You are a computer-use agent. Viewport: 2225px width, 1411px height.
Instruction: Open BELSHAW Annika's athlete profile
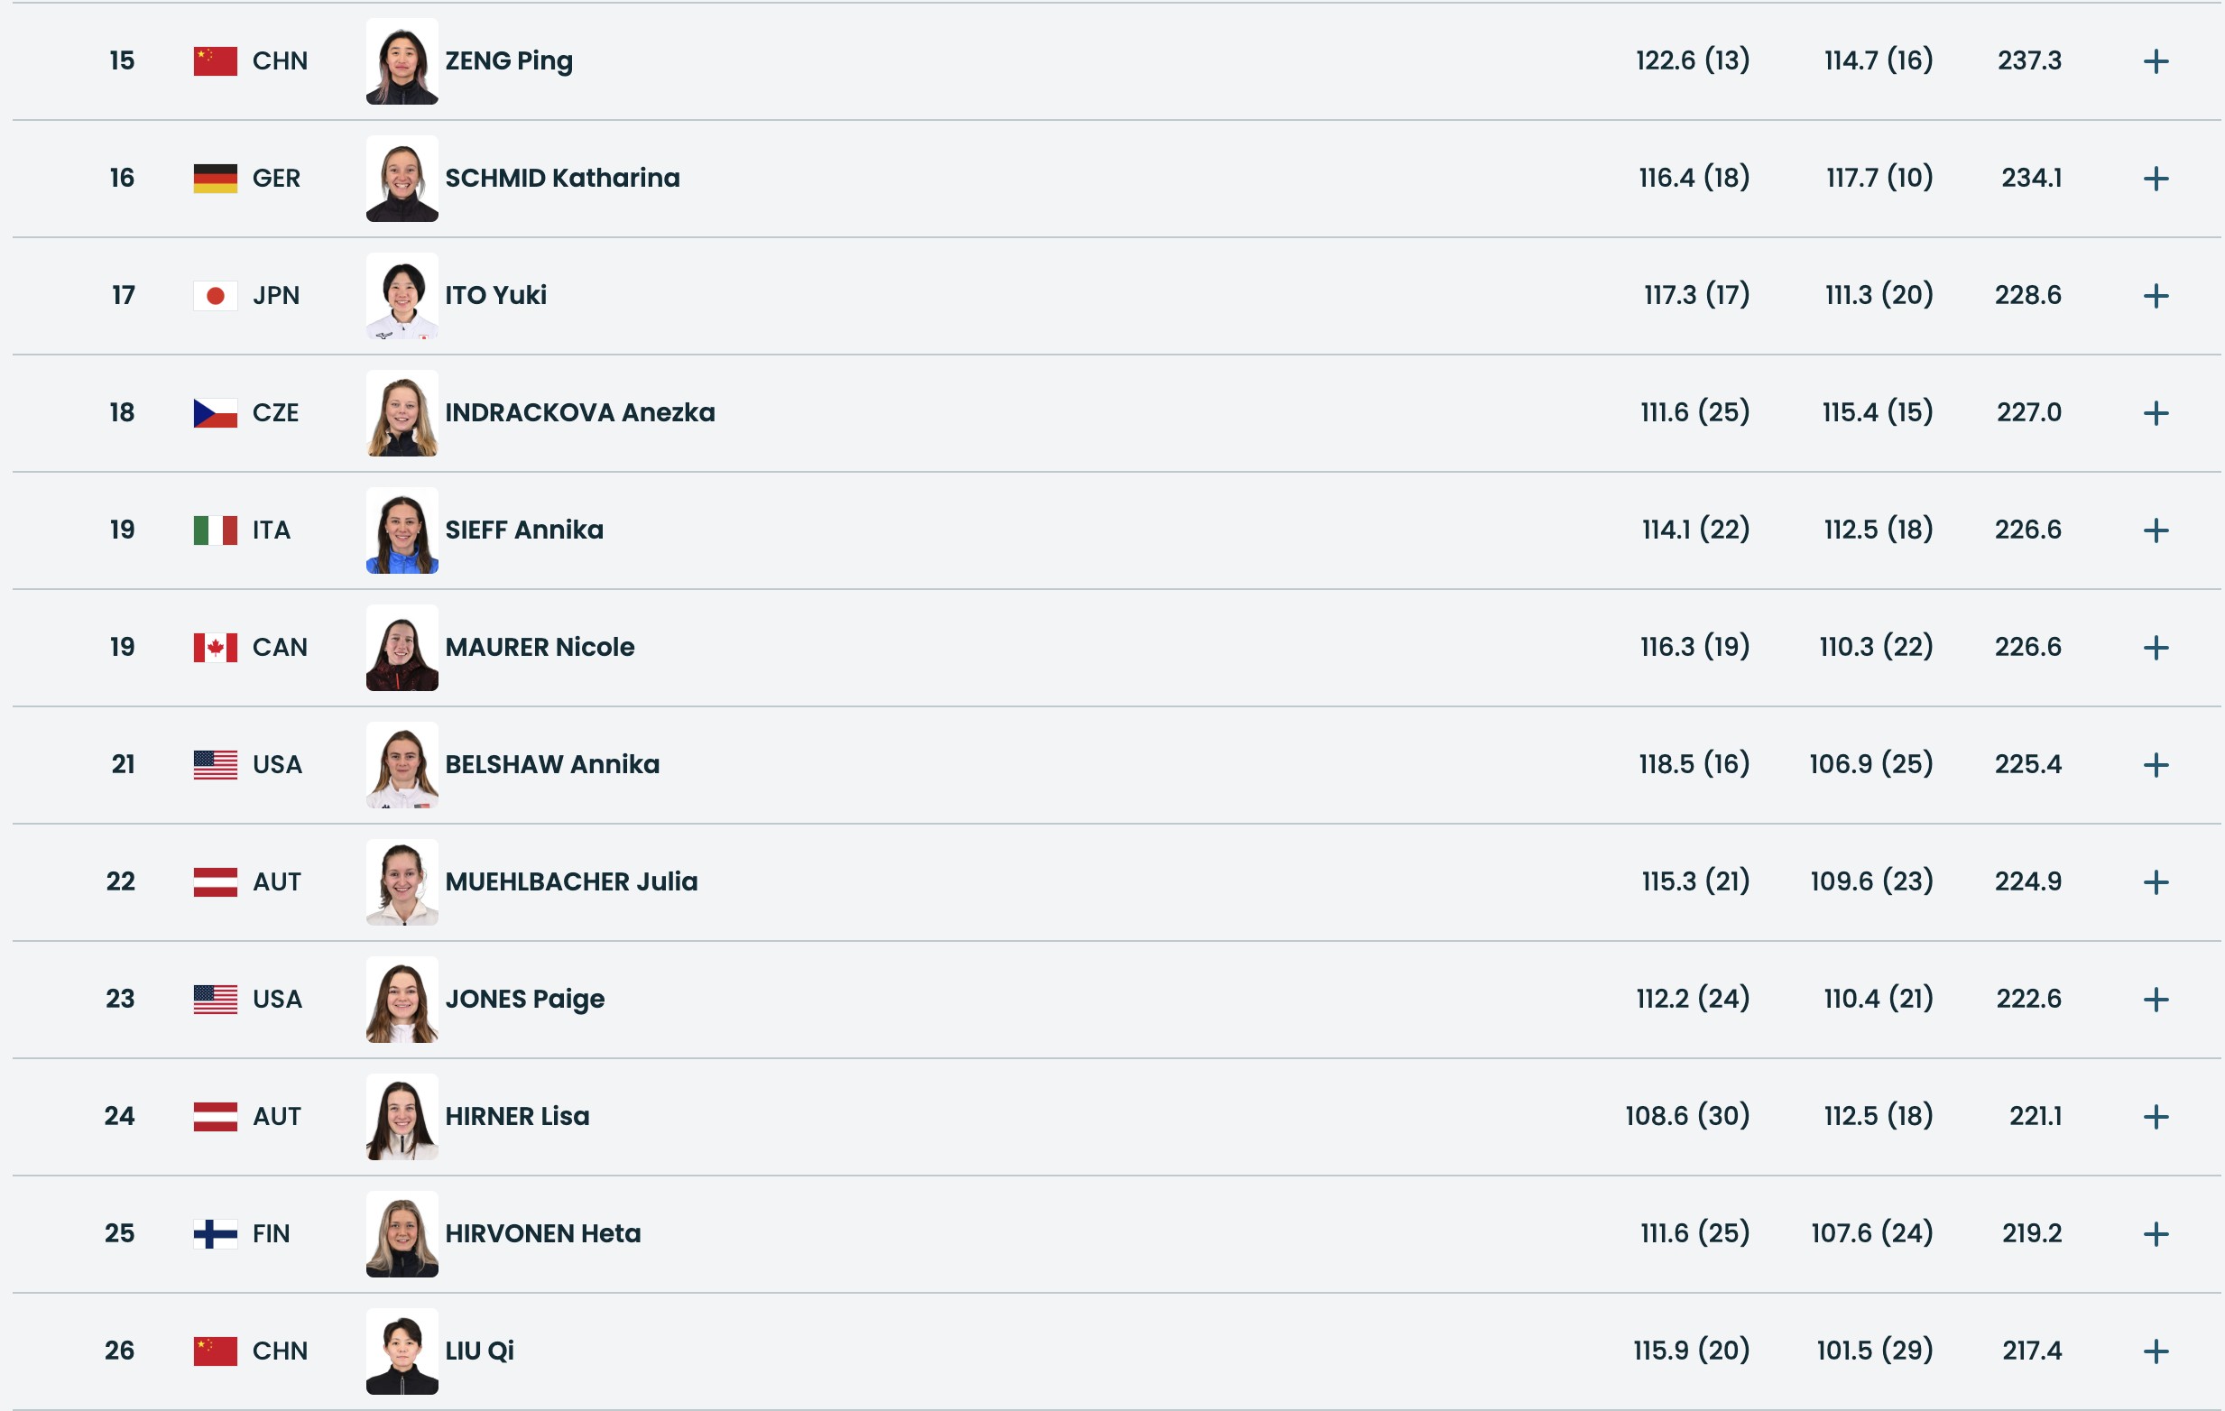(x=551, y=765)
